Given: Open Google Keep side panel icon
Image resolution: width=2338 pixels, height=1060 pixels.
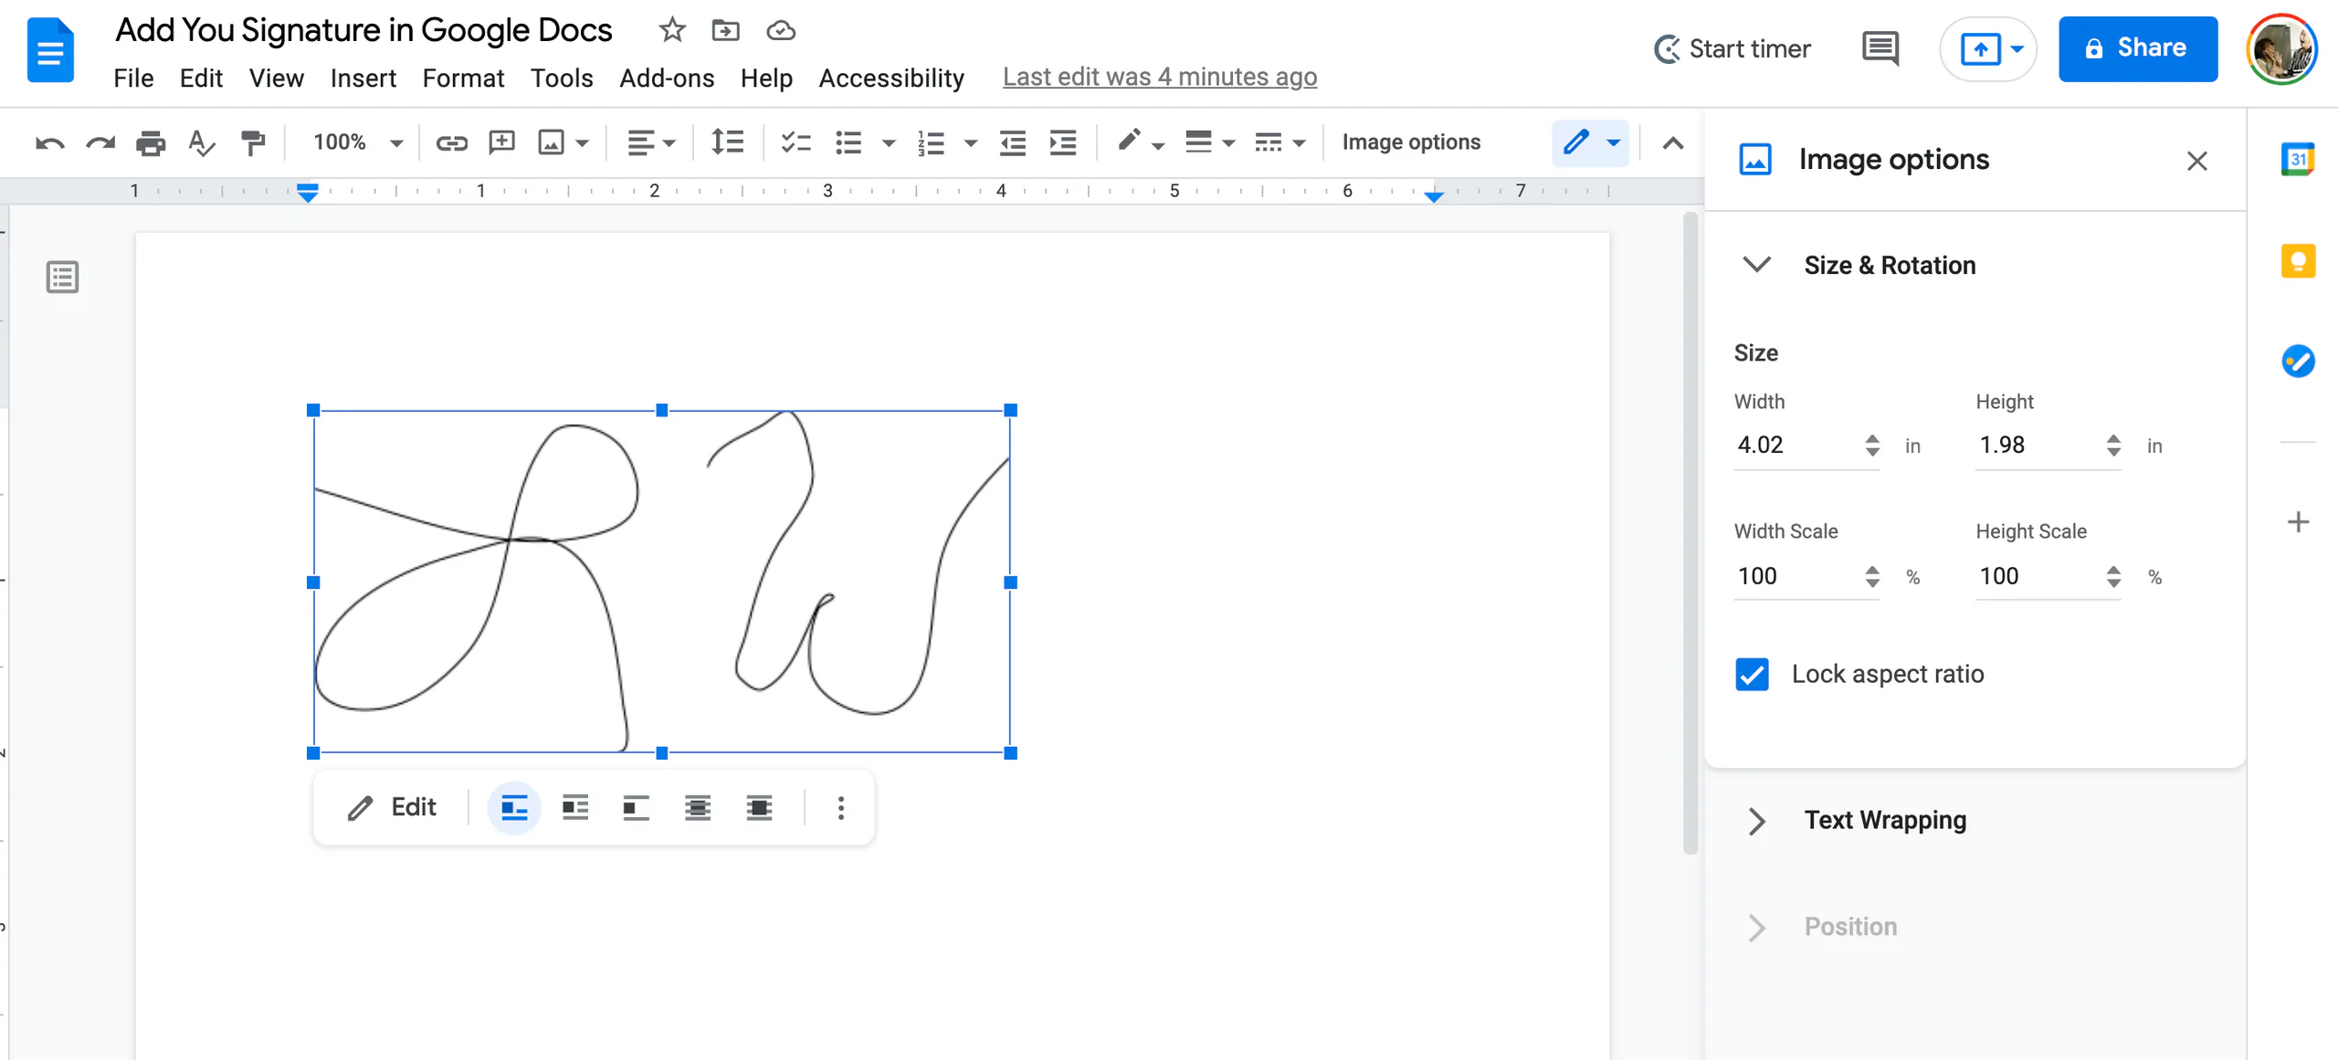Looking at the screenshot, I should (x=2298, y=261).
